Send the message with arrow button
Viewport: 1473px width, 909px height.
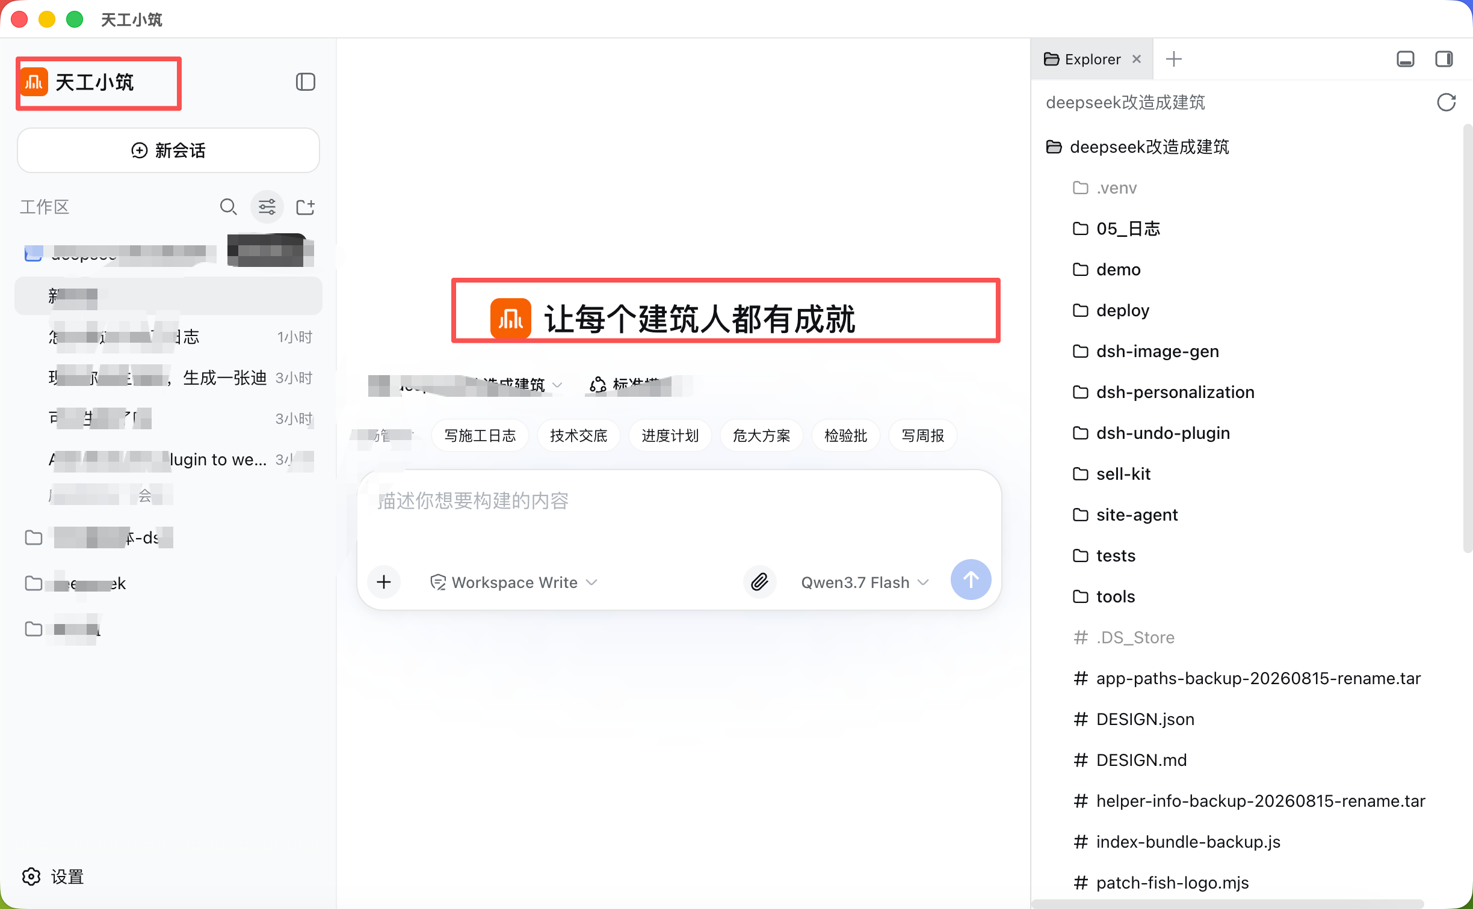[x=971, y=580]
